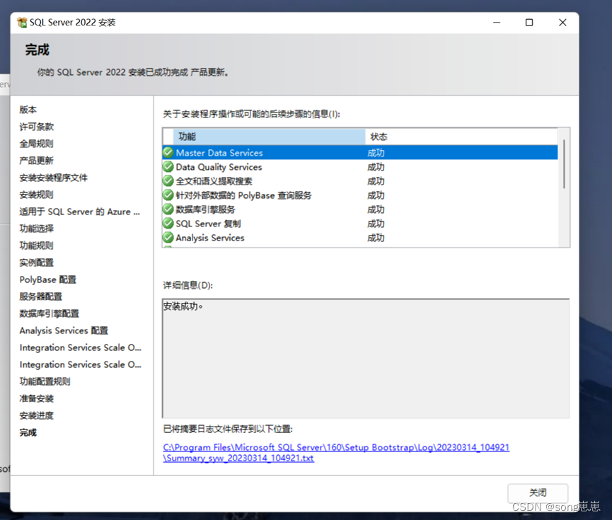This screenshot has width=612, height=520.
Task: Click the 安装进度 step in sidebar
Action: (37, 415)
